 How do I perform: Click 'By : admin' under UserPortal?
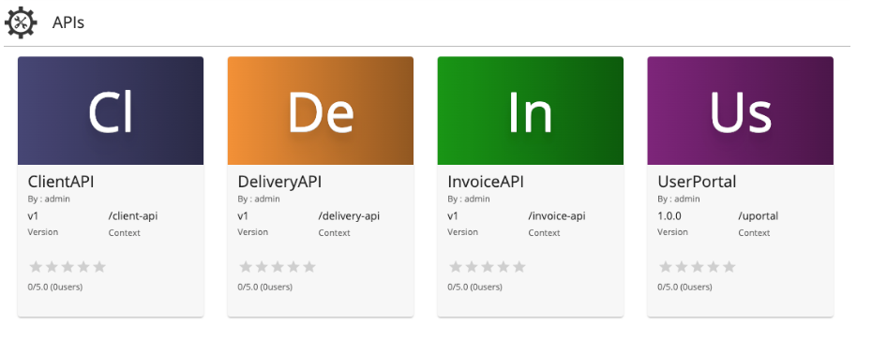[679, 199]
